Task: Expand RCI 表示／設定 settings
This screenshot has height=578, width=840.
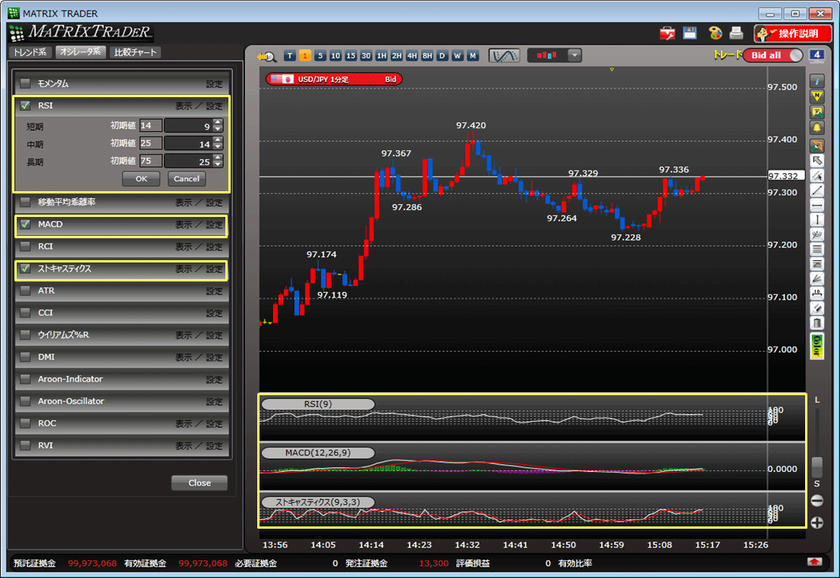Action: coord(199,247)
